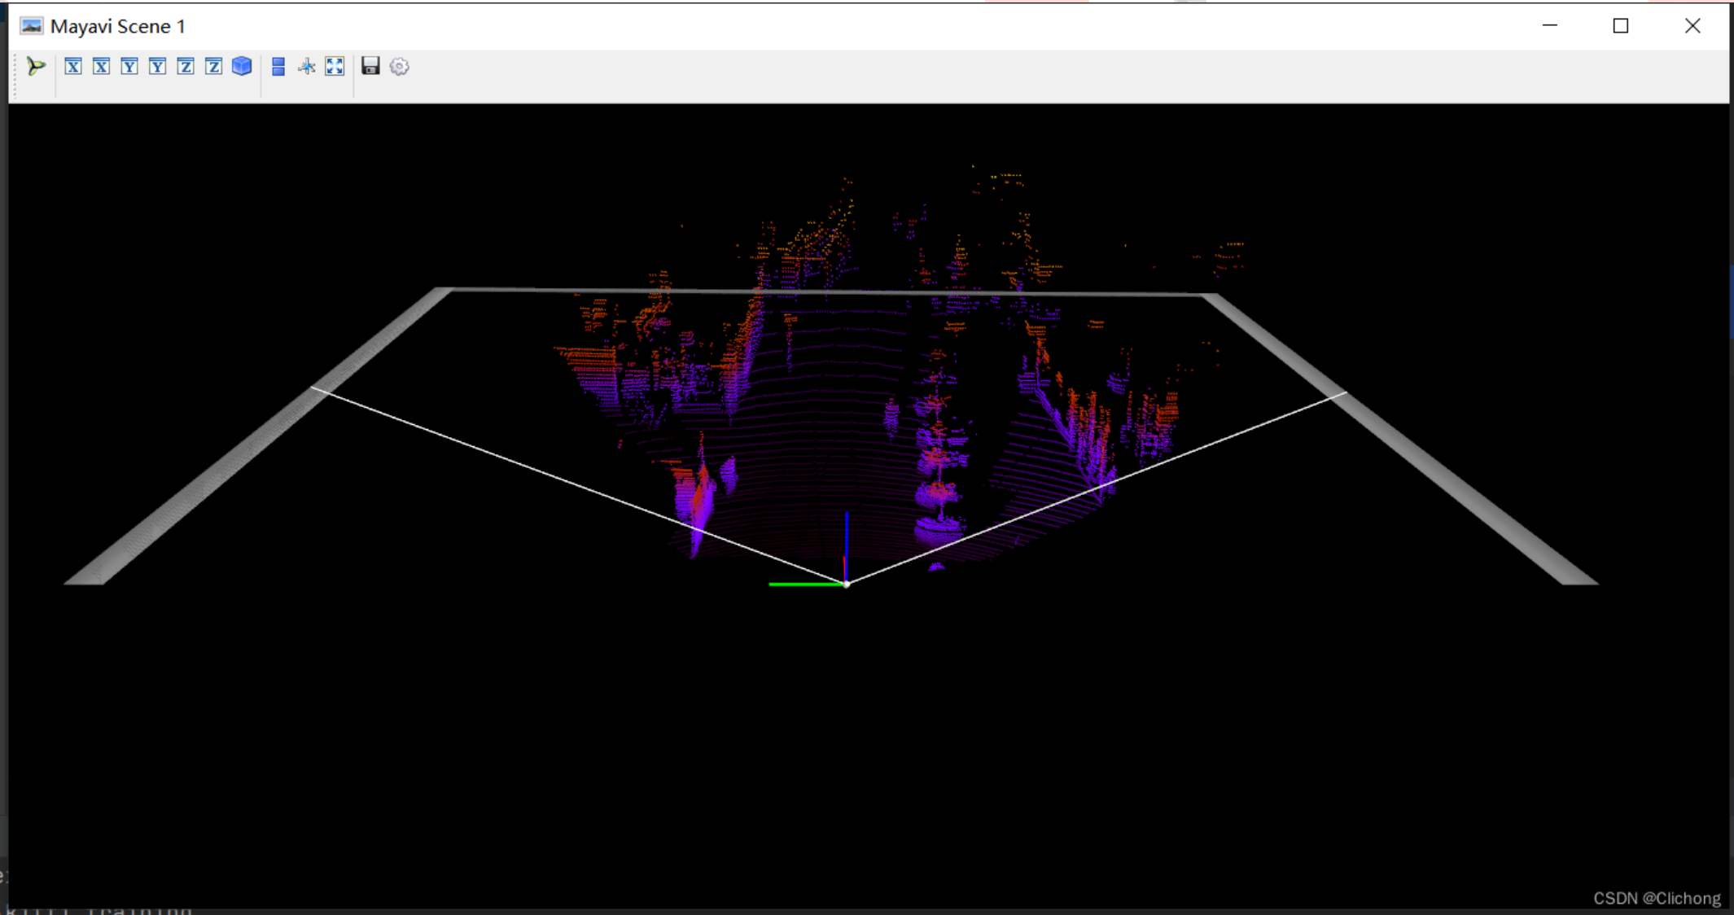Maximize the Mayavi Scene window
This screenshot has width=1734, height=915.
[x=1621, y=26]
